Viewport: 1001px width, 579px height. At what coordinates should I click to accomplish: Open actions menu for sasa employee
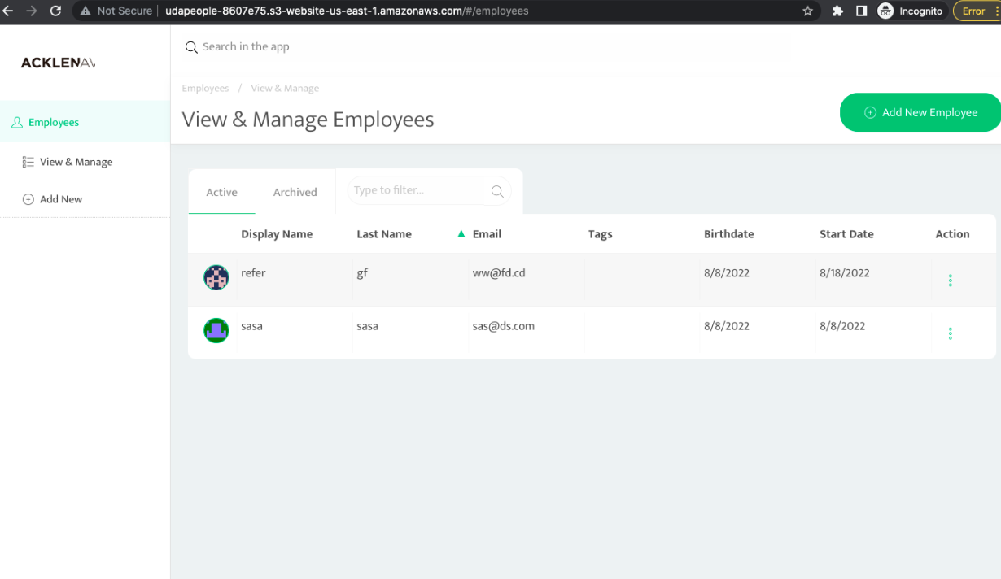point(950,333)
